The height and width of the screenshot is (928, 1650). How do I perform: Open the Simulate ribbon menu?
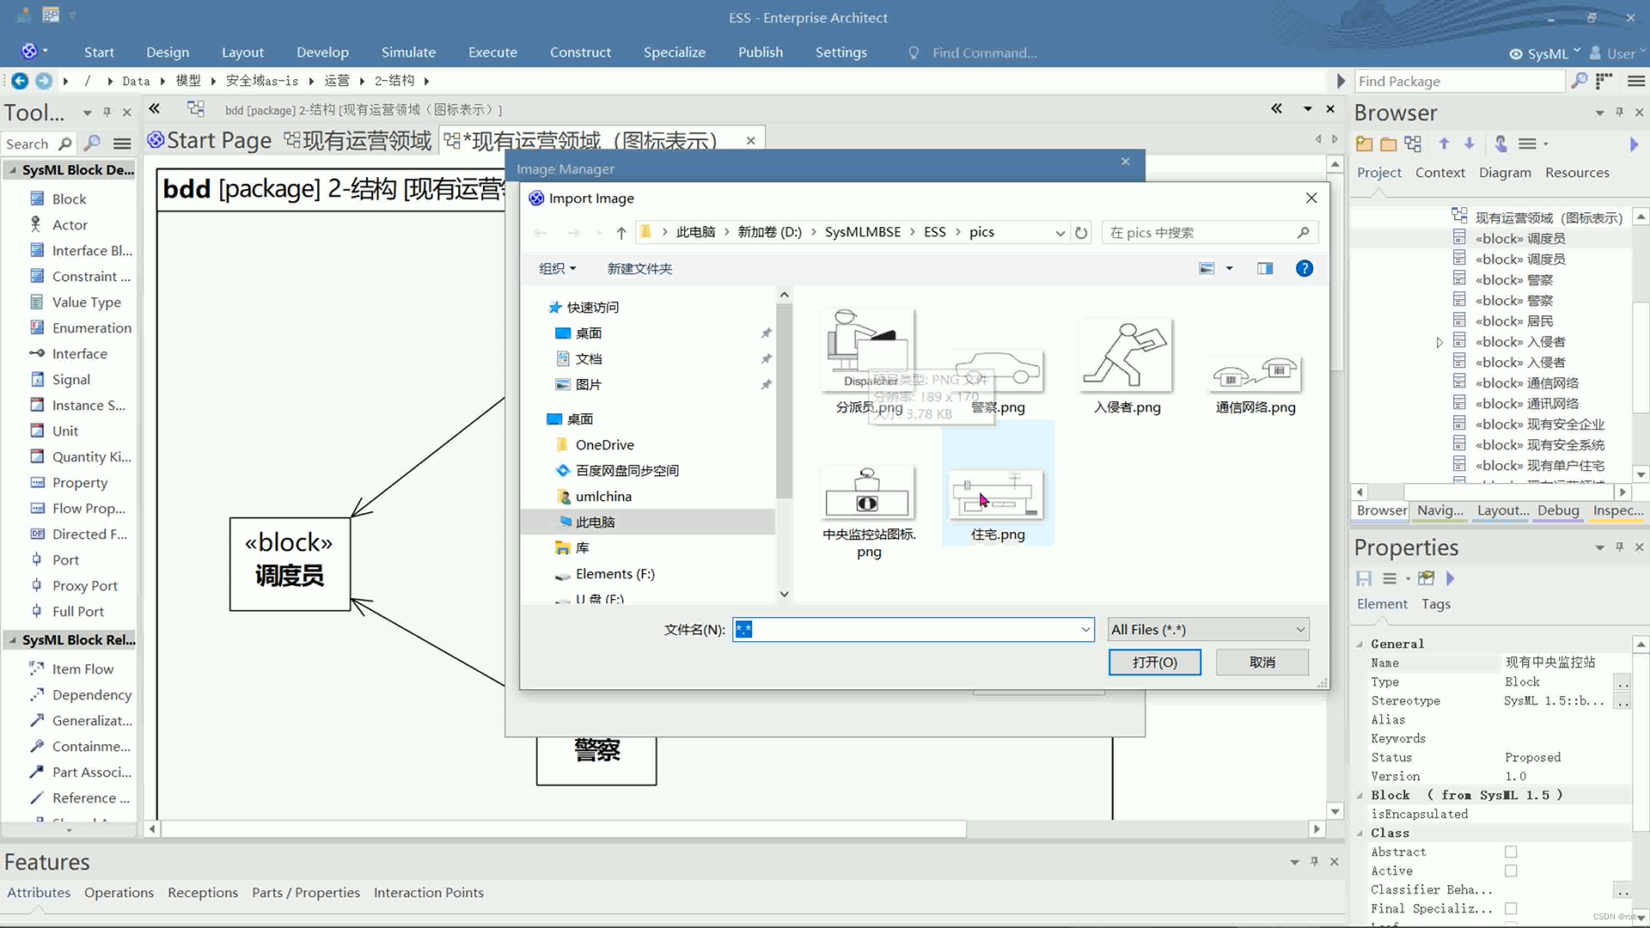point(408,52)
